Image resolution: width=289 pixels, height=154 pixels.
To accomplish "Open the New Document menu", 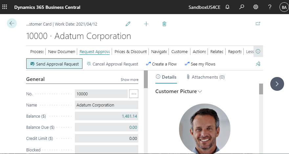I will pyautogui.click(x=61, y=52).
